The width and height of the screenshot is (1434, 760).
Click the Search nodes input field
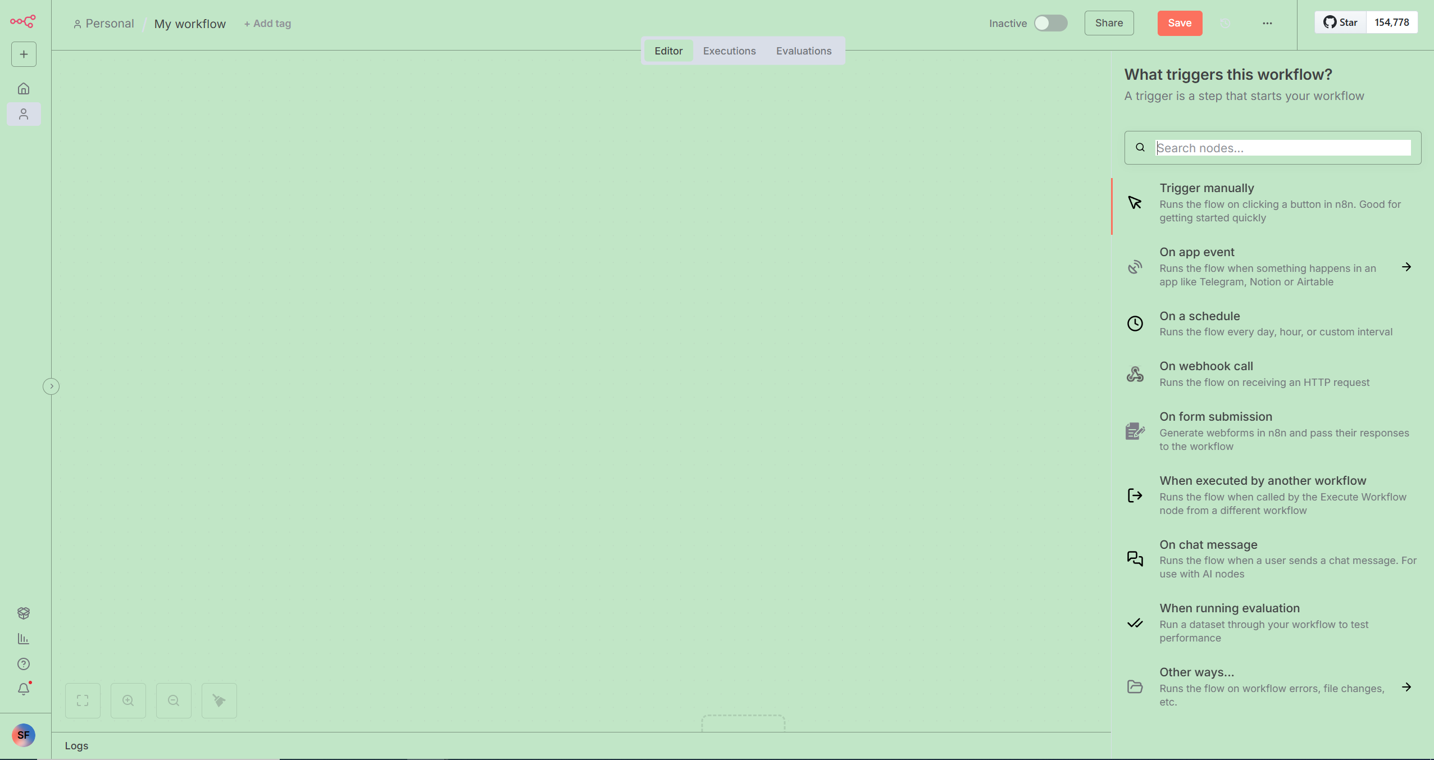[1283, 148]
